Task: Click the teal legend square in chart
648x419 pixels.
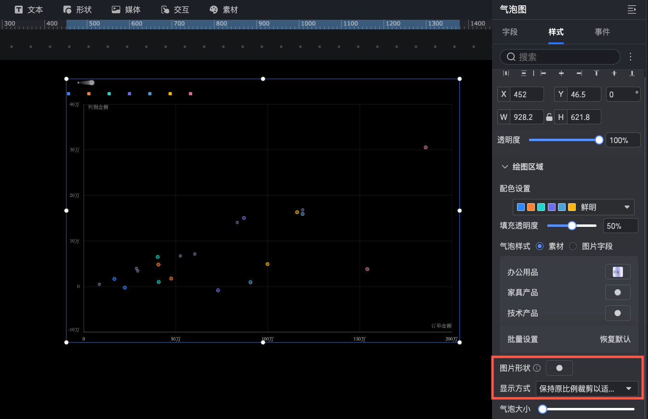Action: 109,94
